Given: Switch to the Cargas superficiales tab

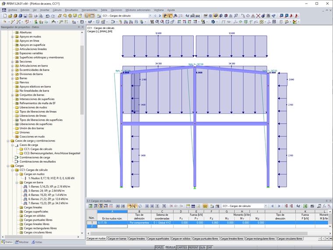Looking at the screenshot, I should point(158,239).
